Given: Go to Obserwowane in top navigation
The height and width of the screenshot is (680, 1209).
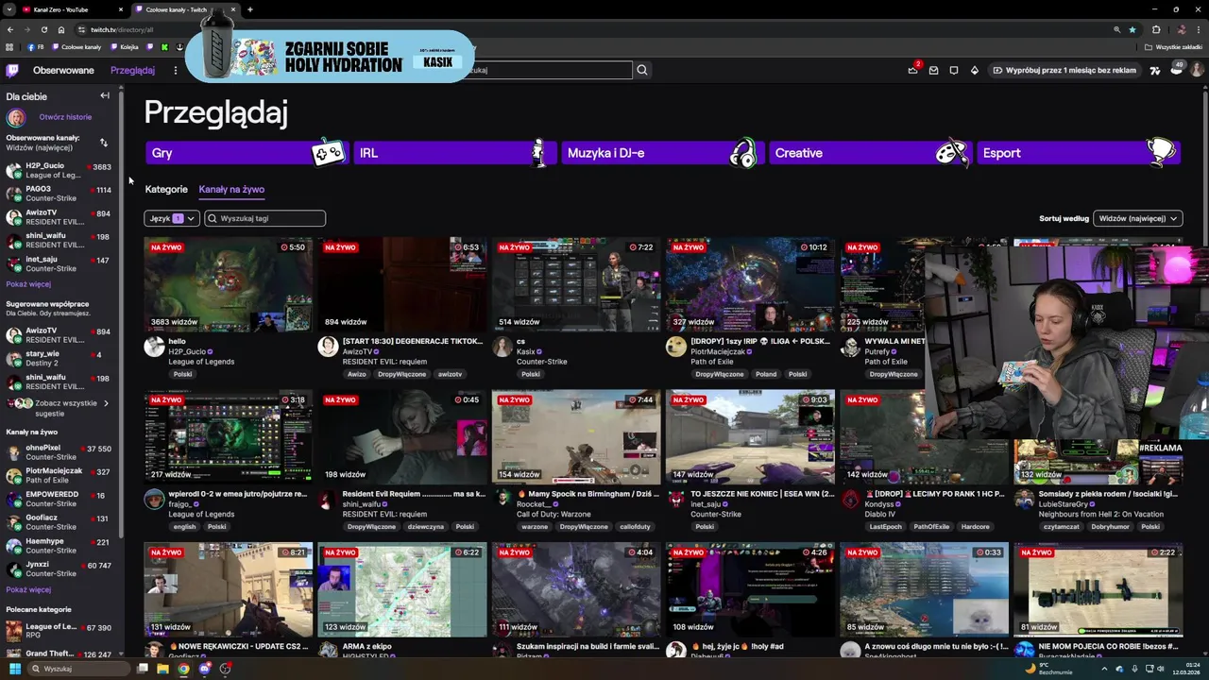Looking at the screenshot, I should (63, 70).
